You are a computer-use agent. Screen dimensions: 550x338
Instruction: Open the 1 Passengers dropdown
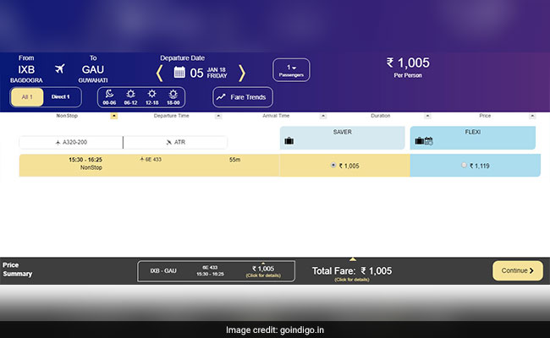(x=291, y=70)
